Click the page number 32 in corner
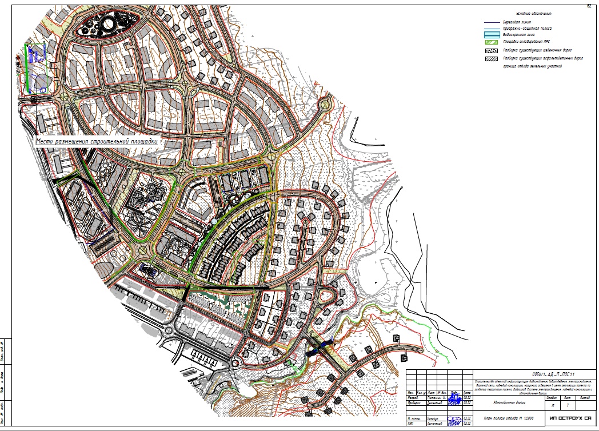Screen dimensions: 599x431 pos(588,5)
